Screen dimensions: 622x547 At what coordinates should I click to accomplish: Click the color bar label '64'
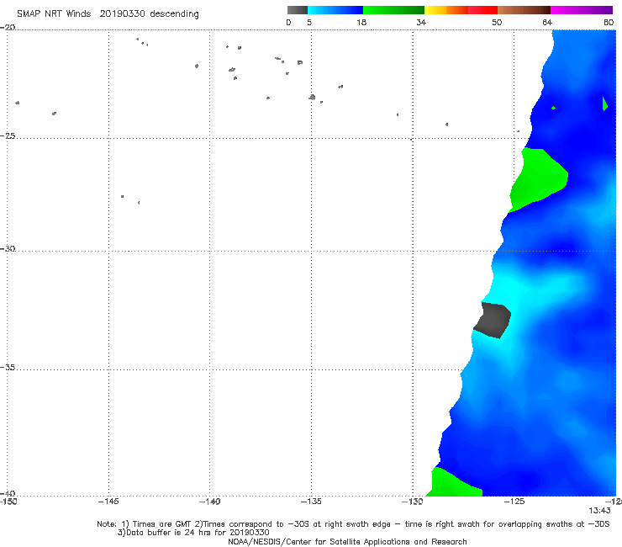click(x=547, y=22)
